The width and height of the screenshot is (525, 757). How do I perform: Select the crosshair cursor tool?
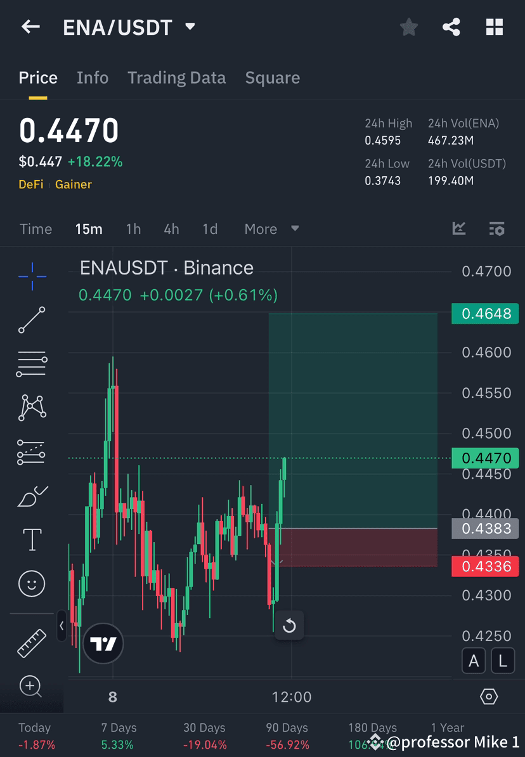(x=32, y=276)
